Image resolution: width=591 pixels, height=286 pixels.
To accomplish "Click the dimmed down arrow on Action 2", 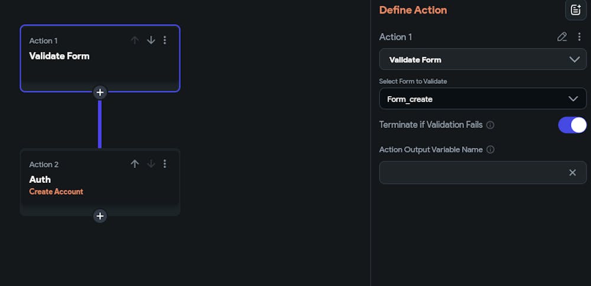I will point(151,164).
